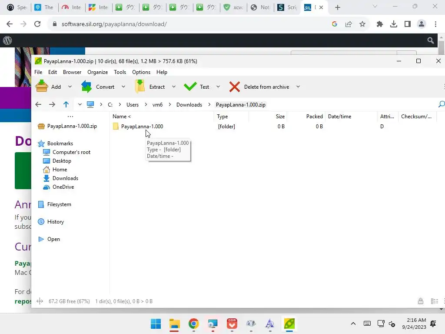
Task: Expand Delete from archive dropdown arrow
Action: pos(298,87)
